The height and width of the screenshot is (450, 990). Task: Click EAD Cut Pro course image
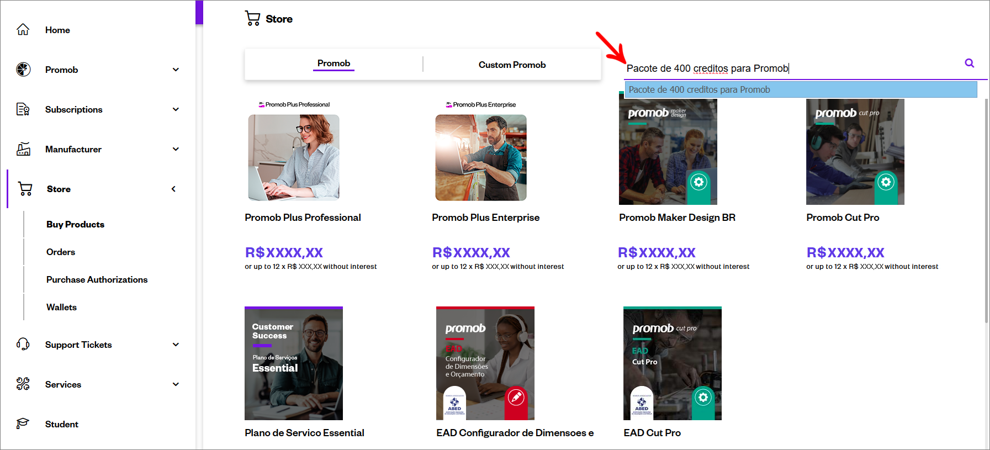673,363
